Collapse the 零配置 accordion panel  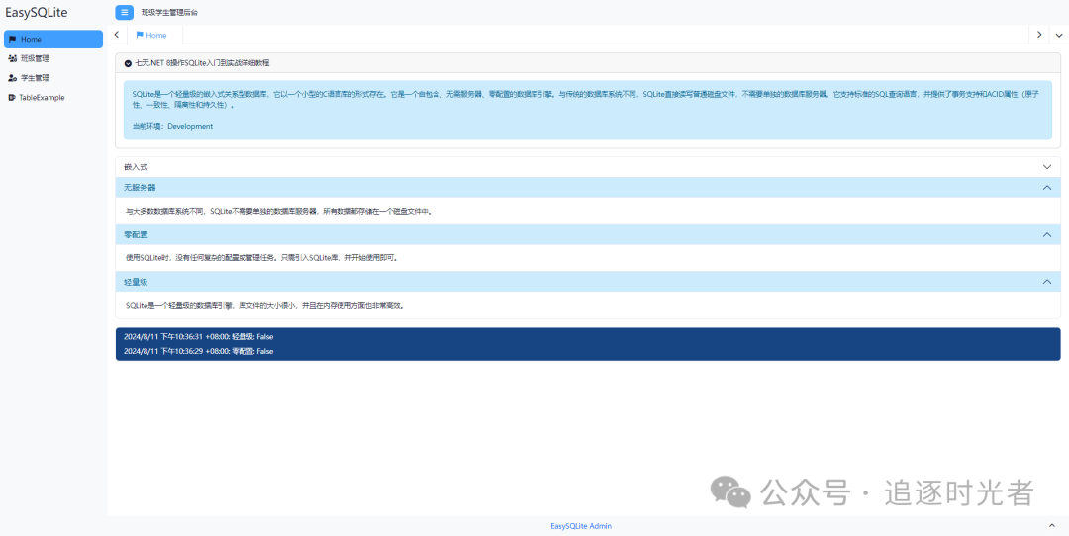pyautogui.click(x=1047, y=234)
